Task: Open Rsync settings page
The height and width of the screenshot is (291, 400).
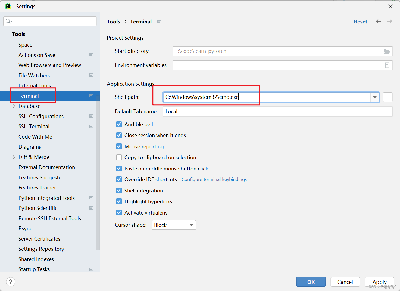Action: tap(25, 228)
